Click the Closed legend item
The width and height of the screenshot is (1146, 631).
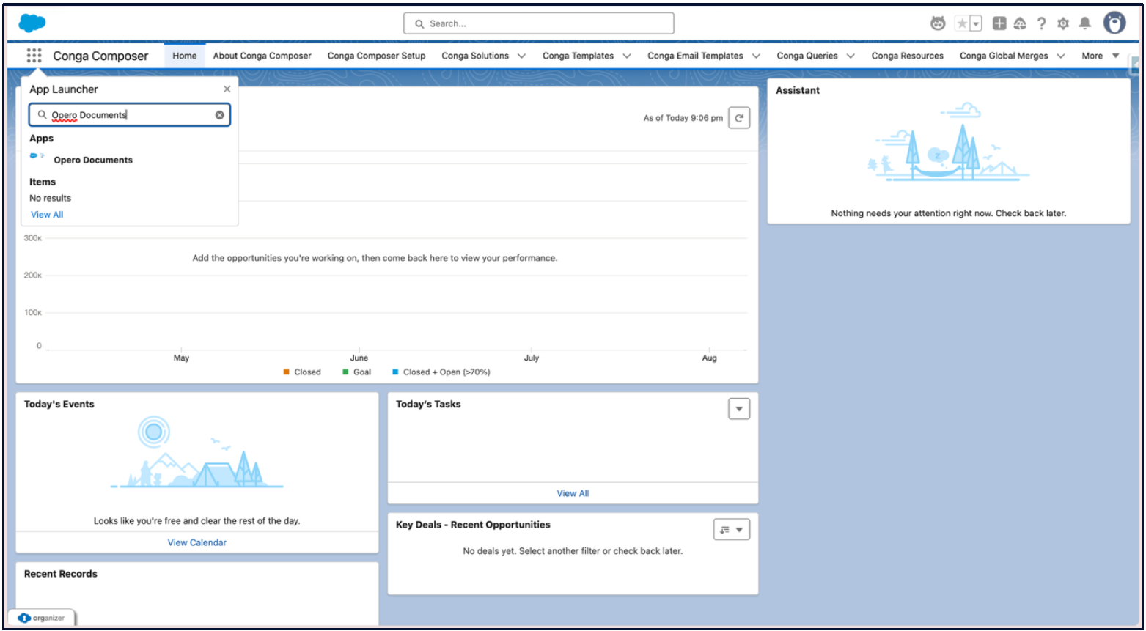(302, 372)
